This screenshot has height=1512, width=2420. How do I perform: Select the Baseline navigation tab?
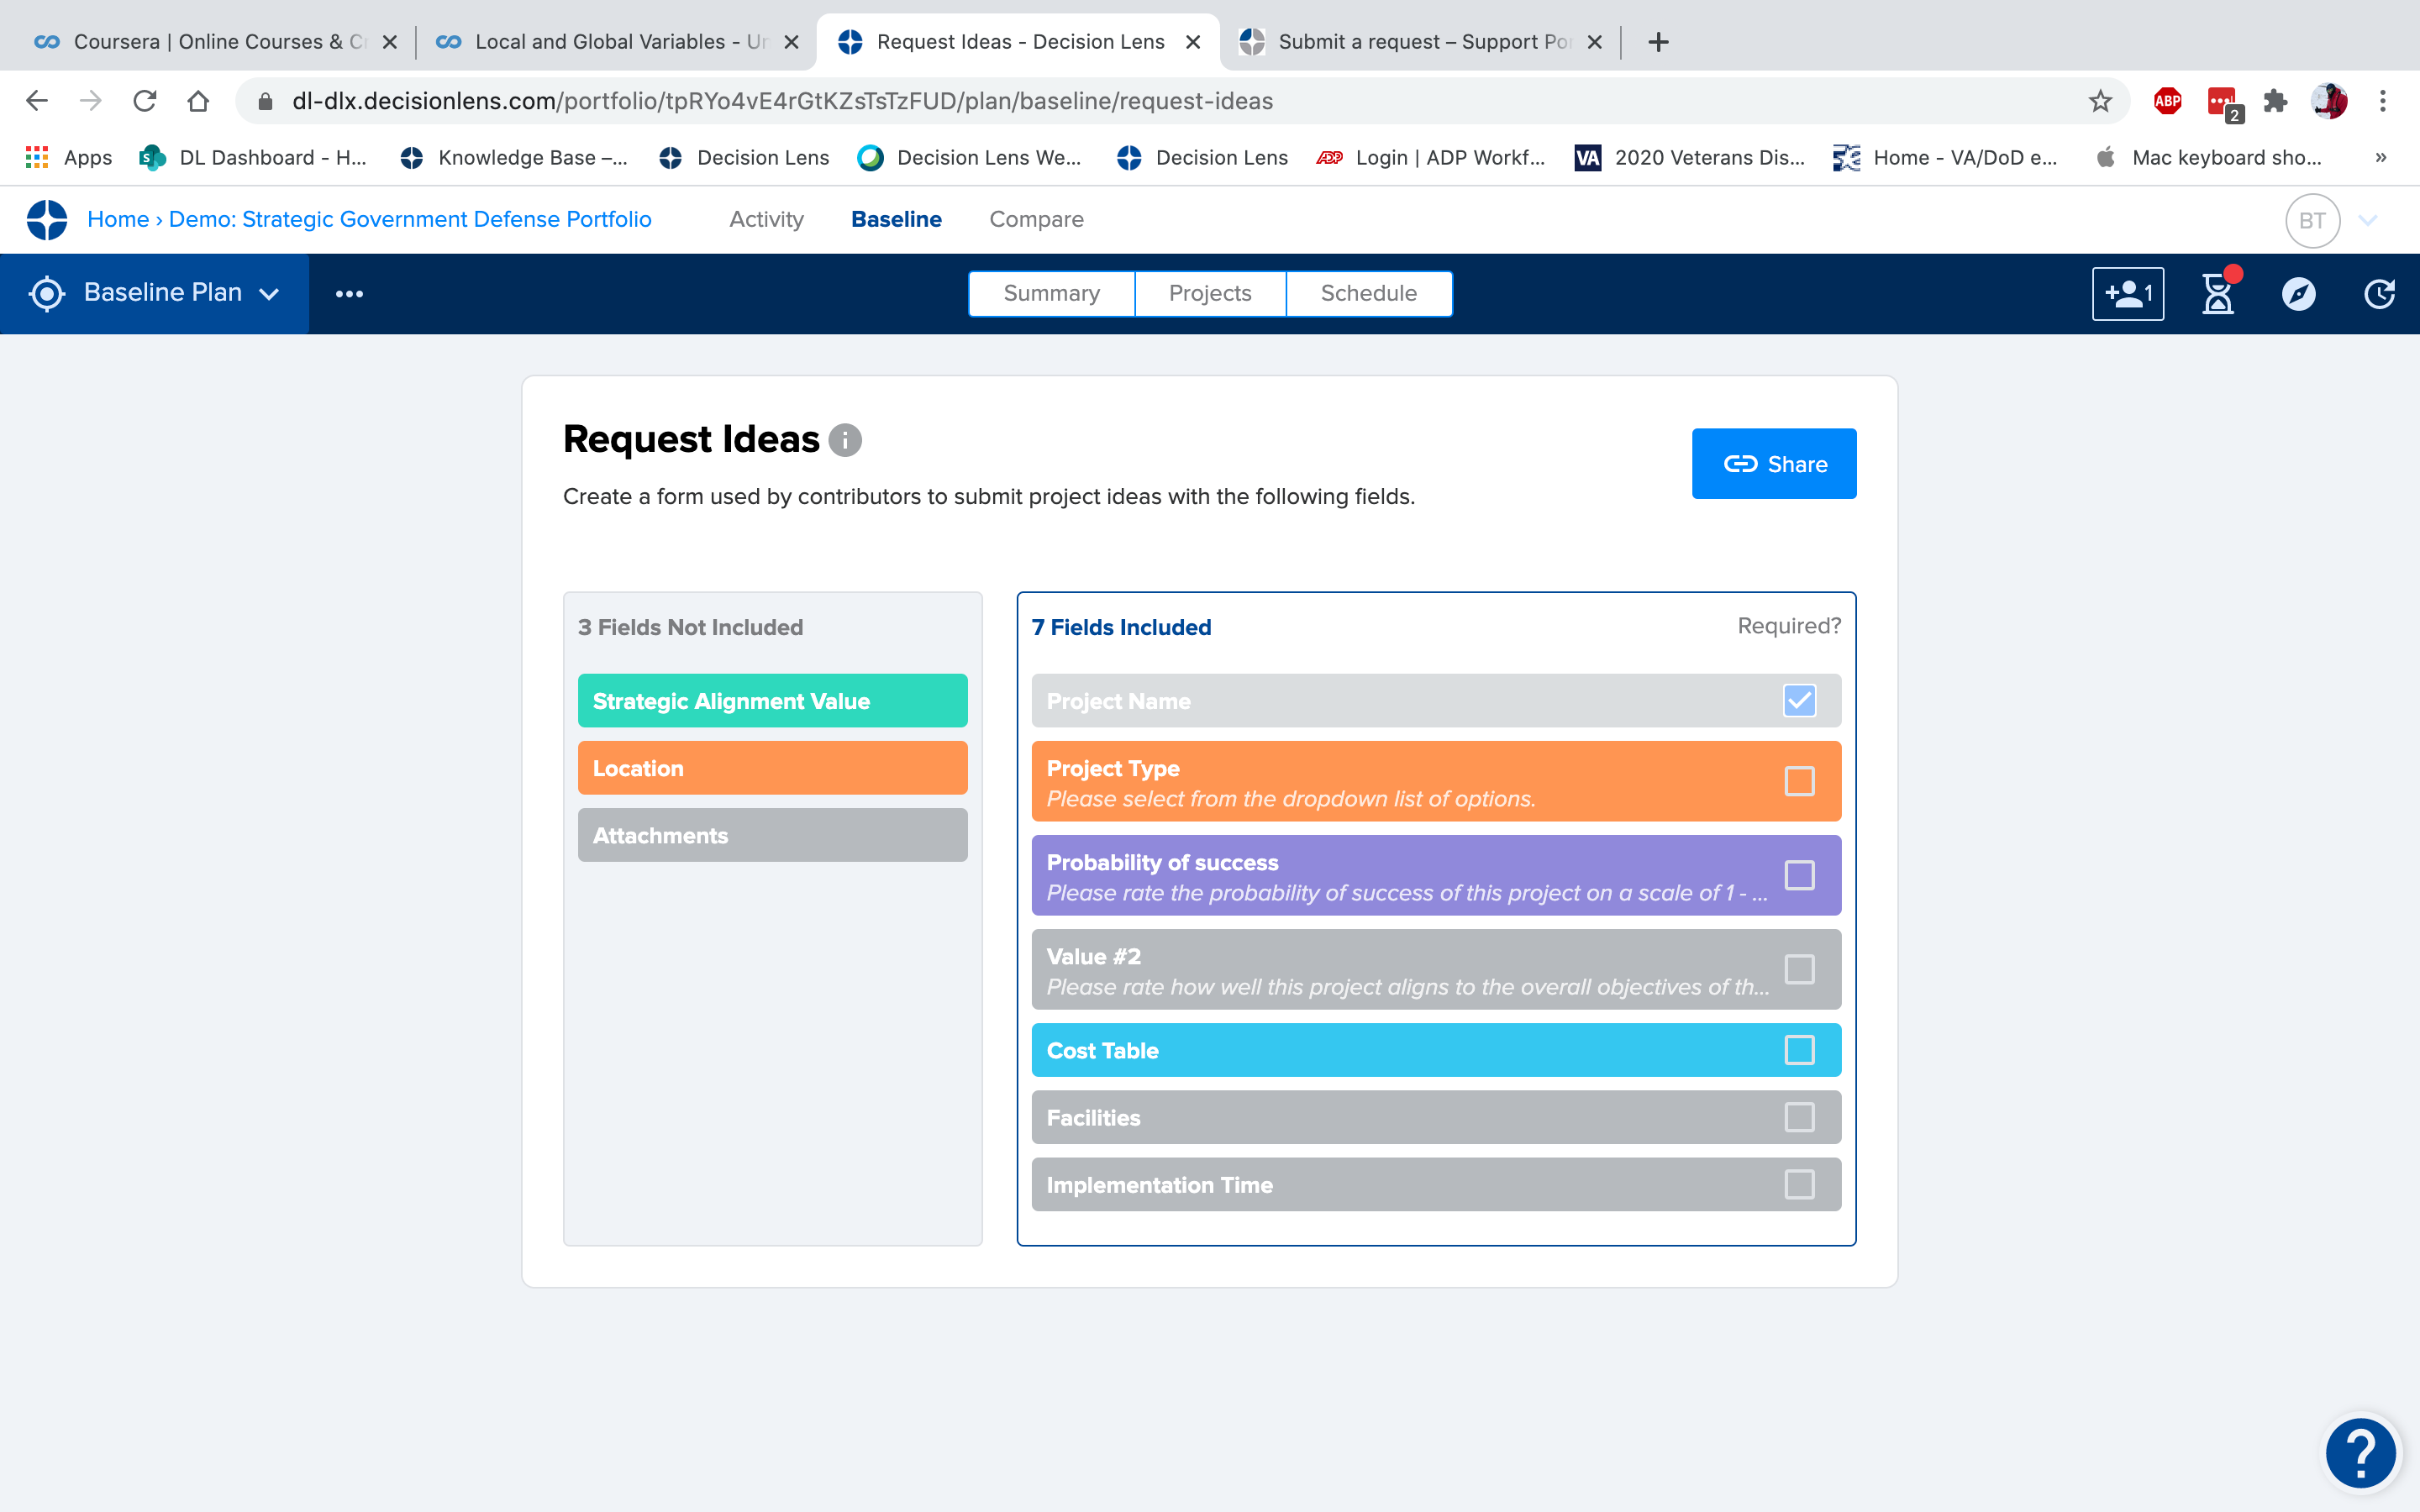click(x=896, y=219)
